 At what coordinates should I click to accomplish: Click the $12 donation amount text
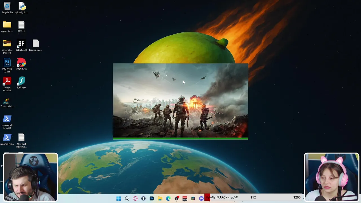[253, 197]
